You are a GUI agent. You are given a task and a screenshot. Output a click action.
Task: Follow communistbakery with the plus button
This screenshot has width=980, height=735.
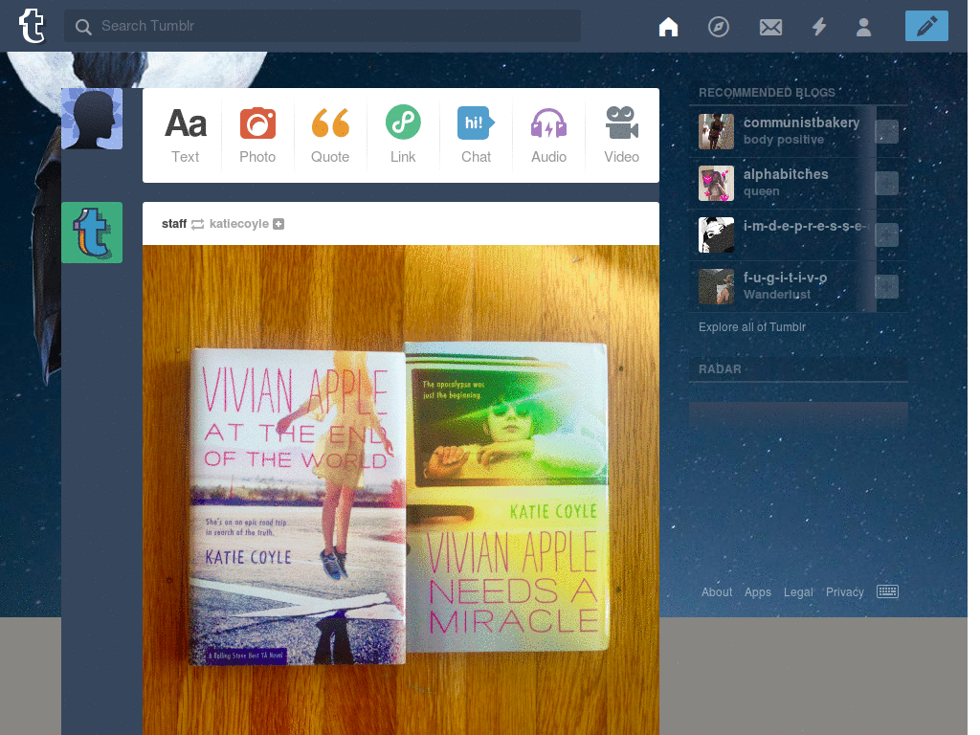click(x=887, y=131)
